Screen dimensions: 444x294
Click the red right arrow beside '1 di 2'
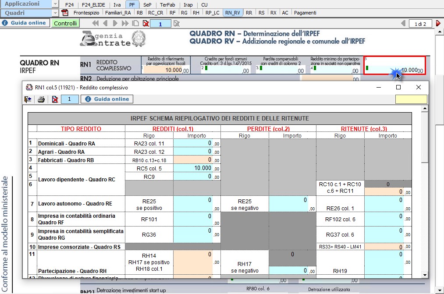point(438,24)
